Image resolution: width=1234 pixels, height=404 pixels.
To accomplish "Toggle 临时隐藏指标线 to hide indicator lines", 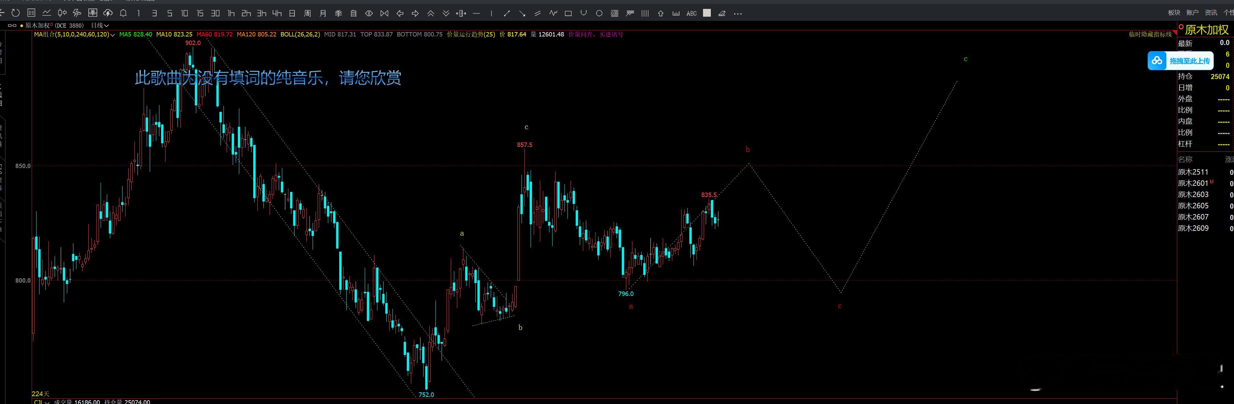I will point(1150,34).
